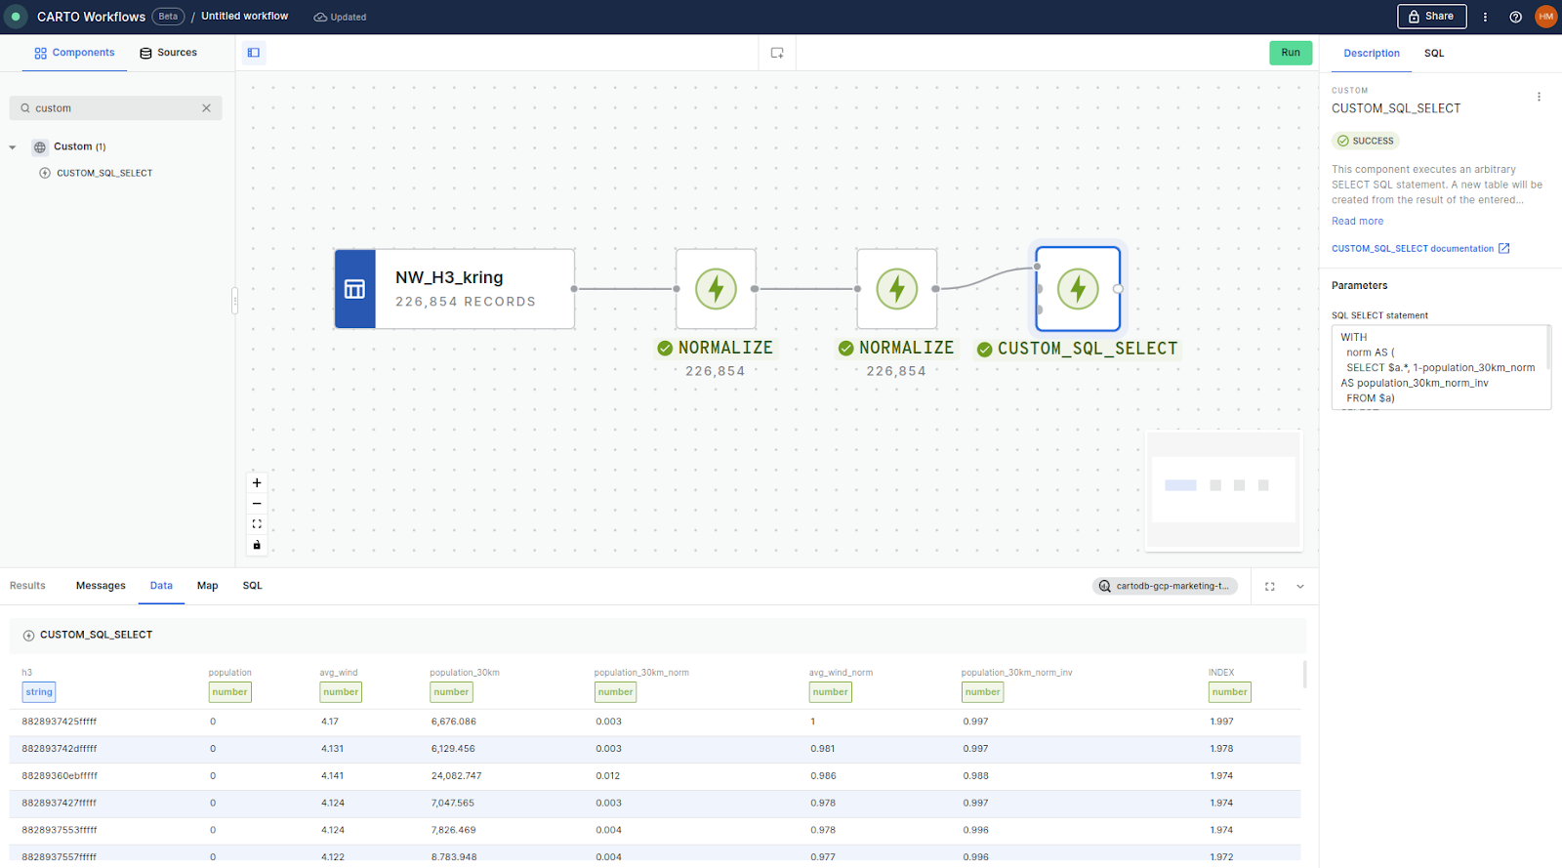1562x868 pixels.
Task: Click the CUSTOM_SQL_SELECT output port
Action: coord(1118,289)
